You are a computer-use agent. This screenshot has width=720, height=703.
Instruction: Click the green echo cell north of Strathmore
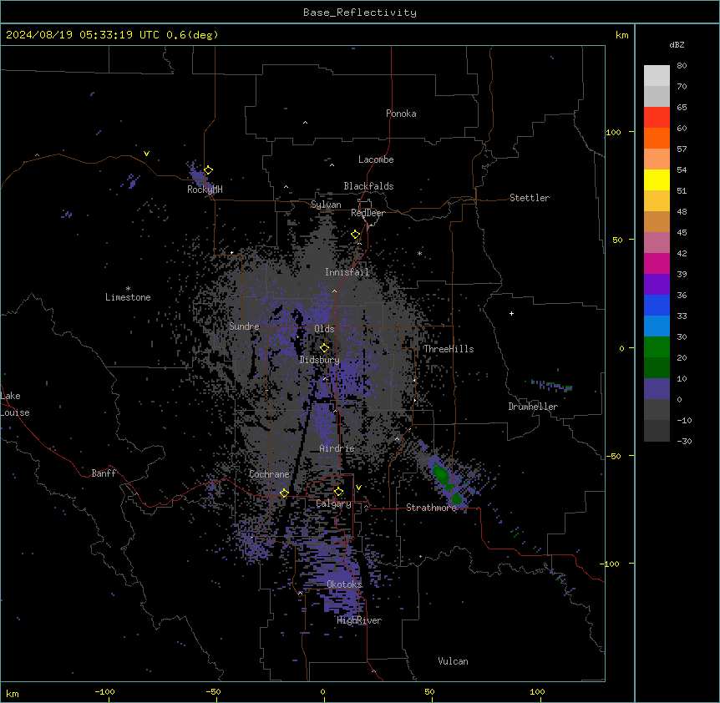point(441,474)
